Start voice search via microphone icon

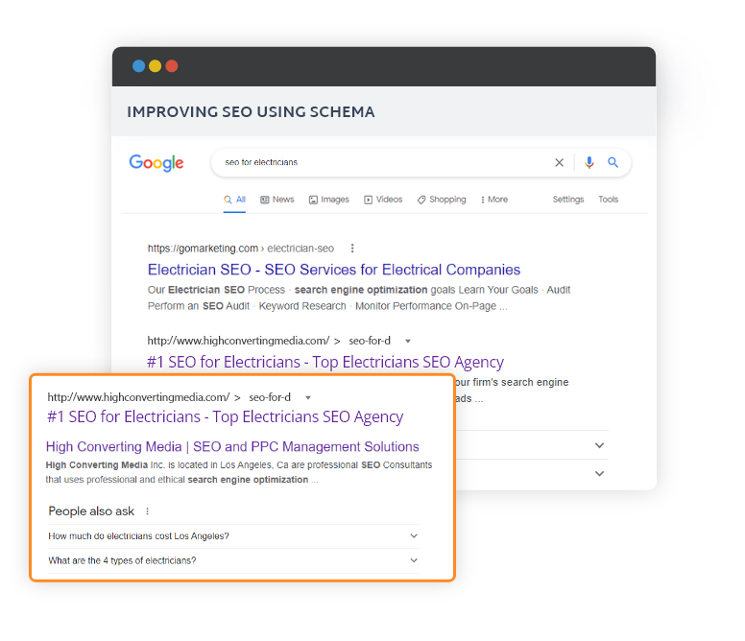point(589,163)
